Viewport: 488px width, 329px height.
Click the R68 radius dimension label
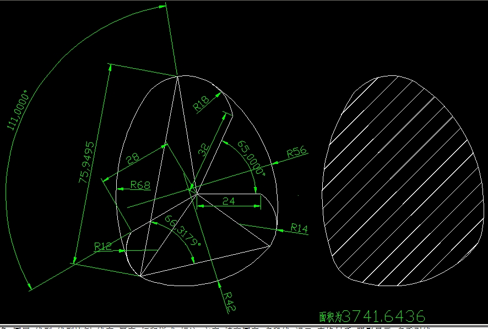140,185
